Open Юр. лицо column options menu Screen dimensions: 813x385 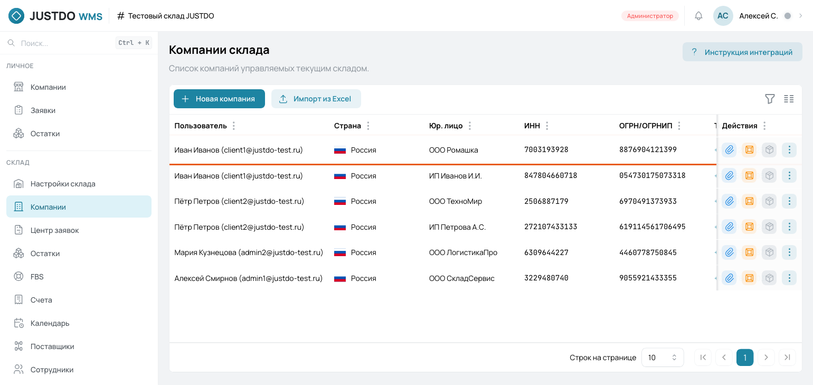click(470, 126)
